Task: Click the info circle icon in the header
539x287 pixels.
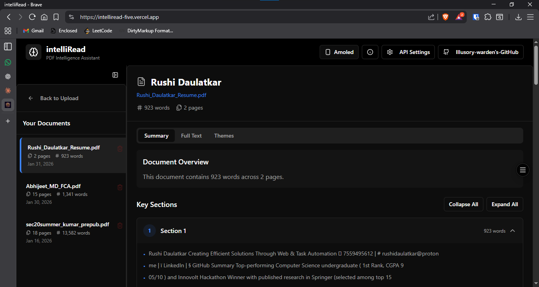Action: [x=370, y=52]
